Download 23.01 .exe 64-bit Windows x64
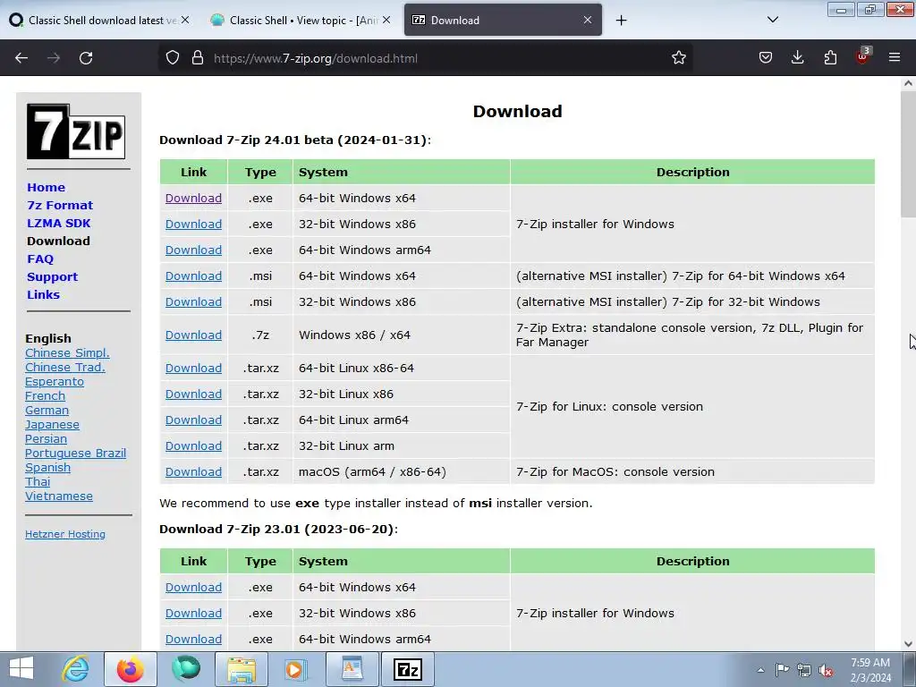Screen dimensions: 916x687 [x=193, y=587]
